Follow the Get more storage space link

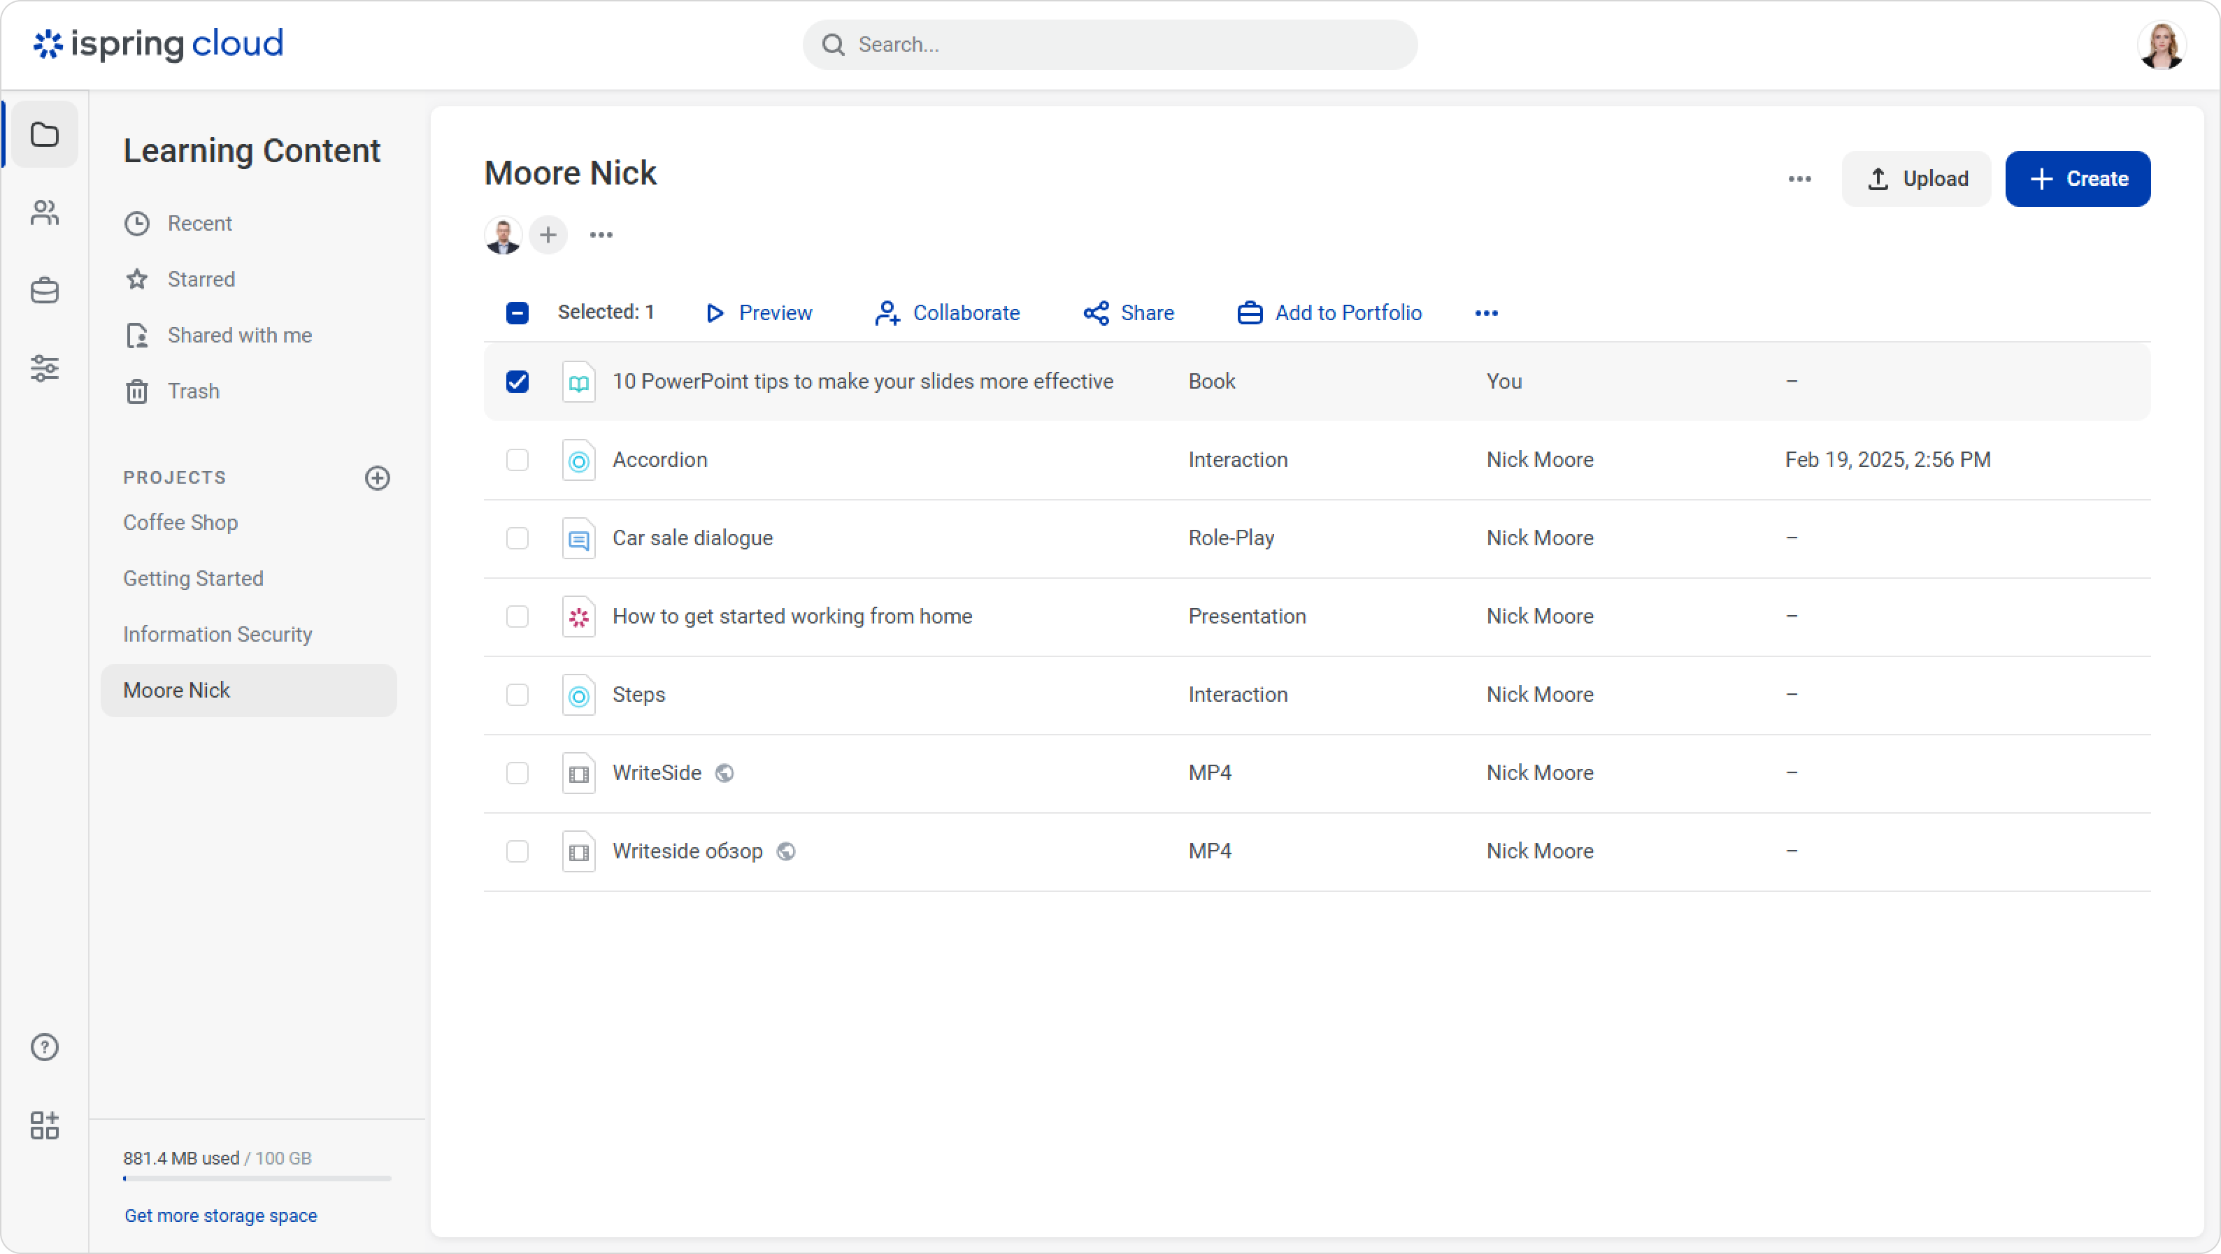[221, 1216]
